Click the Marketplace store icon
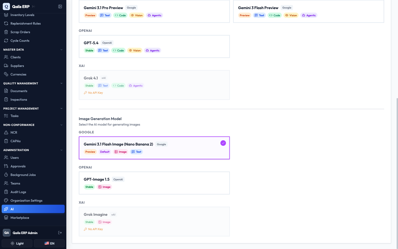 coord(6,218)
